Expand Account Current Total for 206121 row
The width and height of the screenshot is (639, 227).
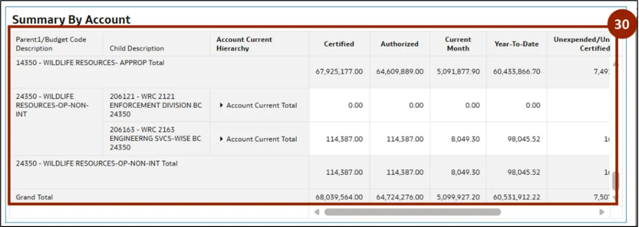[x=221, y=106]
